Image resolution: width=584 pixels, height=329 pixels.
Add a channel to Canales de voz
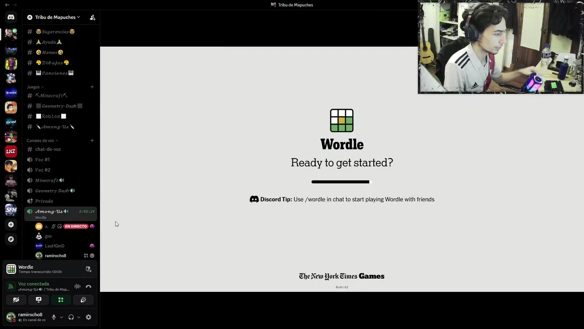tap(92, 140)
